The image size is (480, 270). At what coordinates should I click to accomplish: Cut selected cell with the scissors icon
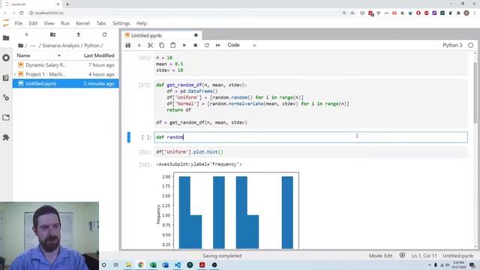pyautogui.click(x=150, y=45)
